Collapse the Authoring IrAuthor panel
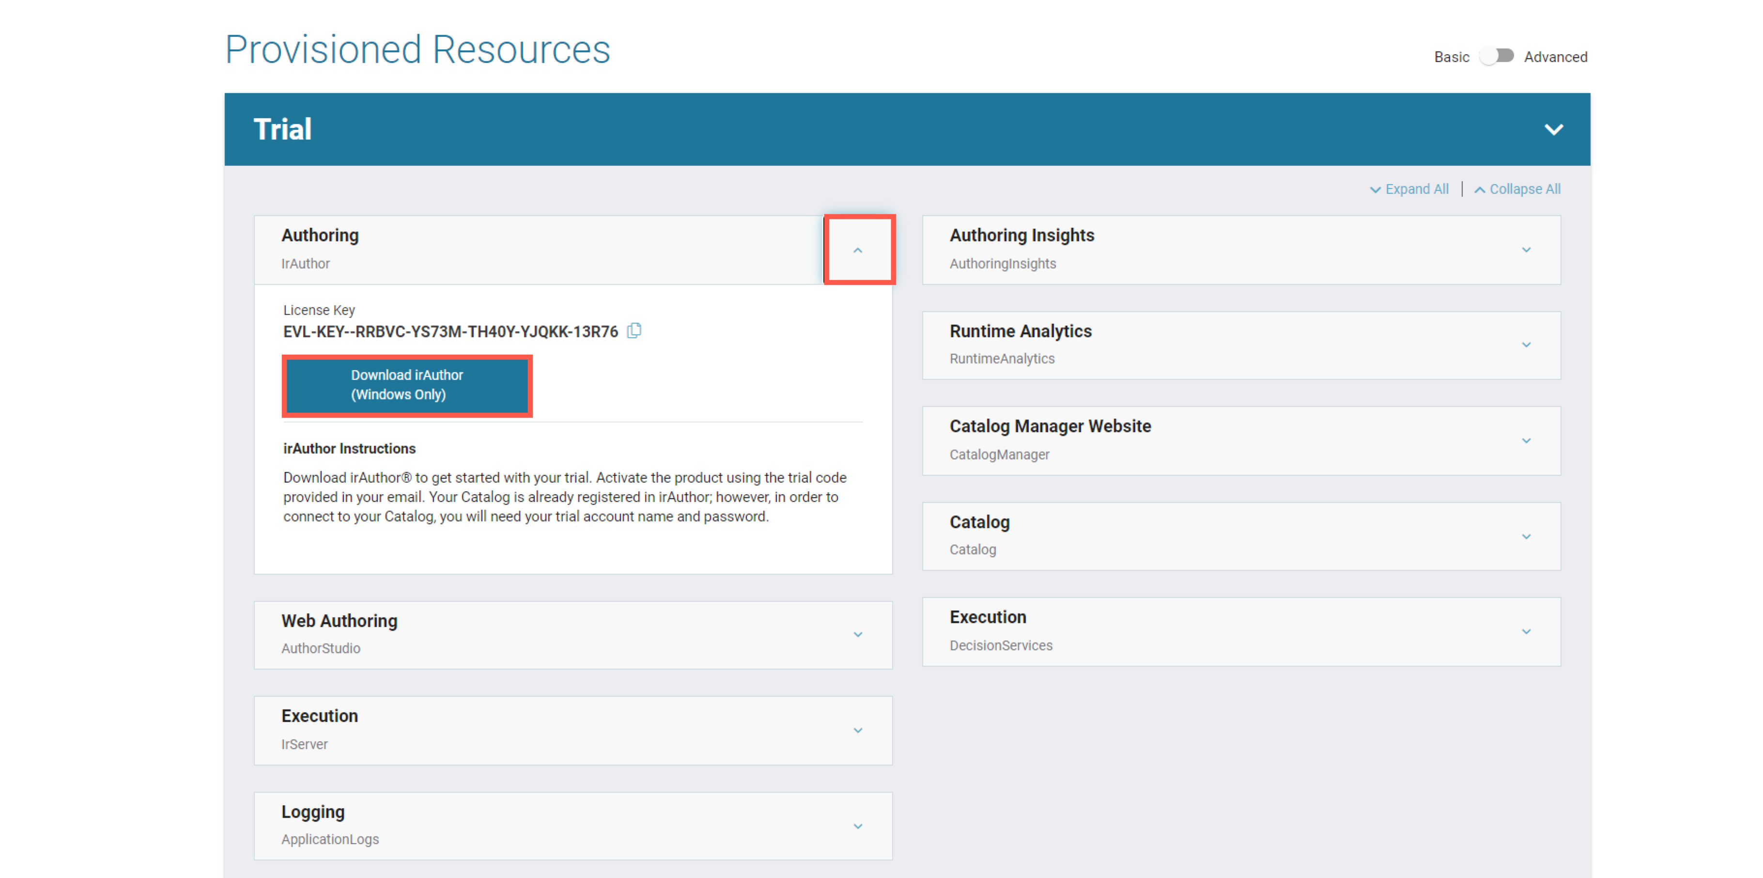1763x878 pixels. 858,250
